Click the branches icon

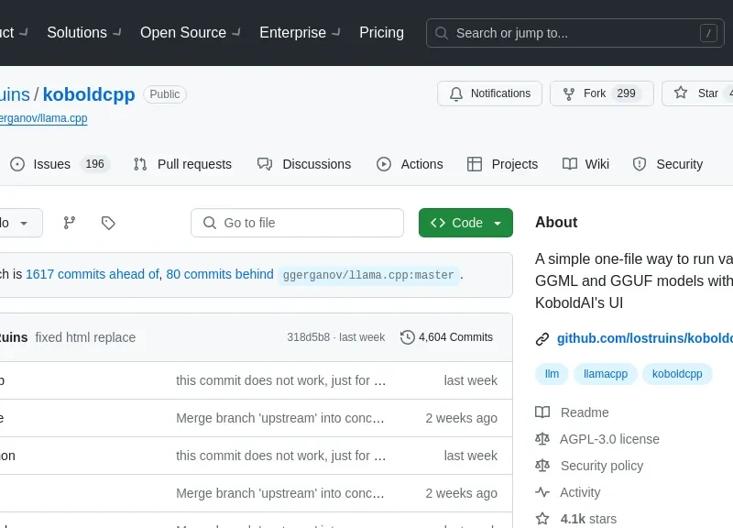pos(70,223)
